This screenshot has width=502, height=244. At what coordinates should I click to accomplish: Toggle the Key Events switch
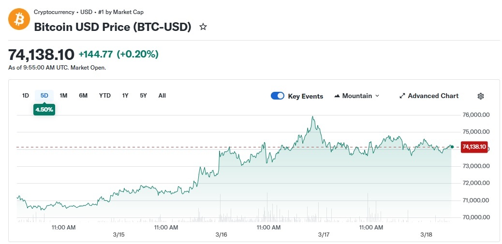pyautogui.click(x=278, y=96)
